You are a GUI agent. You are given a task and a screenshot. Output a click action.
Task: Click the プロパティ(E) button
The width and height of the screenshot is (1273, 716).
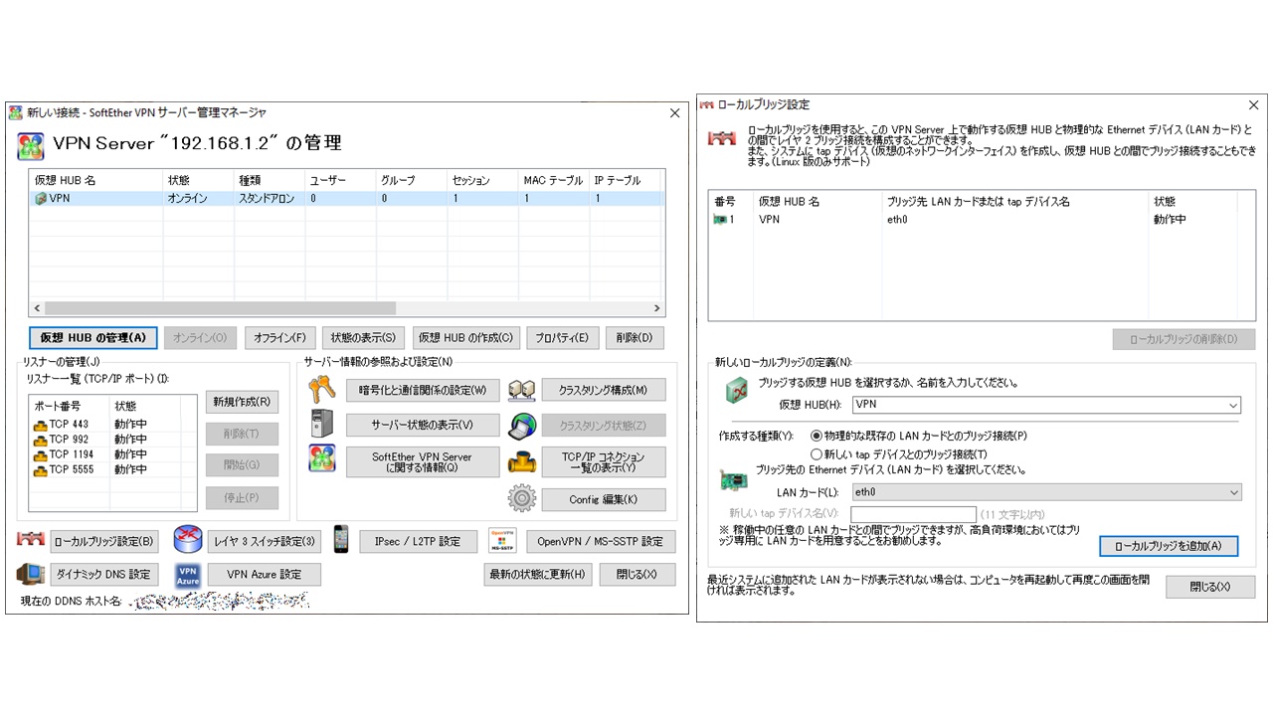tap(562, 338)
